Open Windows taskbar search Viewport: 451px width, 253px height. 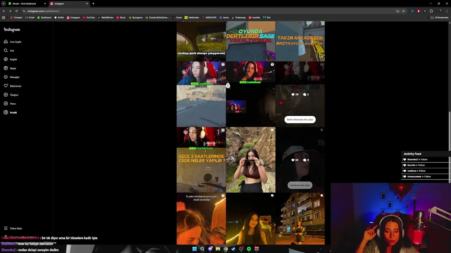click(x=202, y=249)
